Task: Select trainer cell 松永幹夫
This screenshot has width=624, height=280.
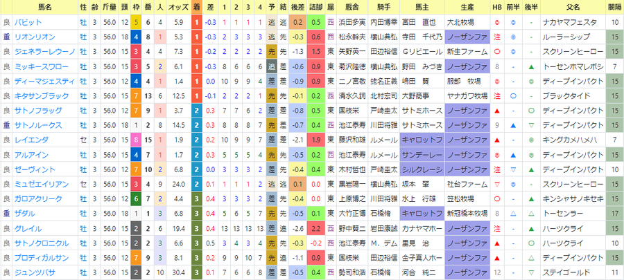Action: (352, 37)
